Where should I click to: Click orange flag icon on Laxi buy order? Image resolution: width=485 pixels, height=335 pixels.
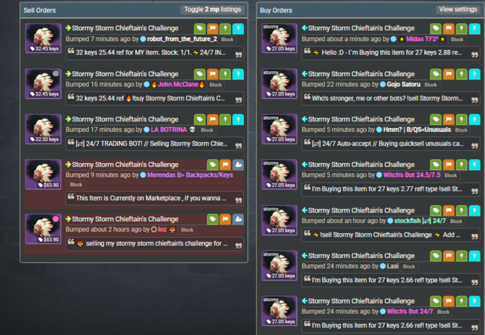click(448, 256)
